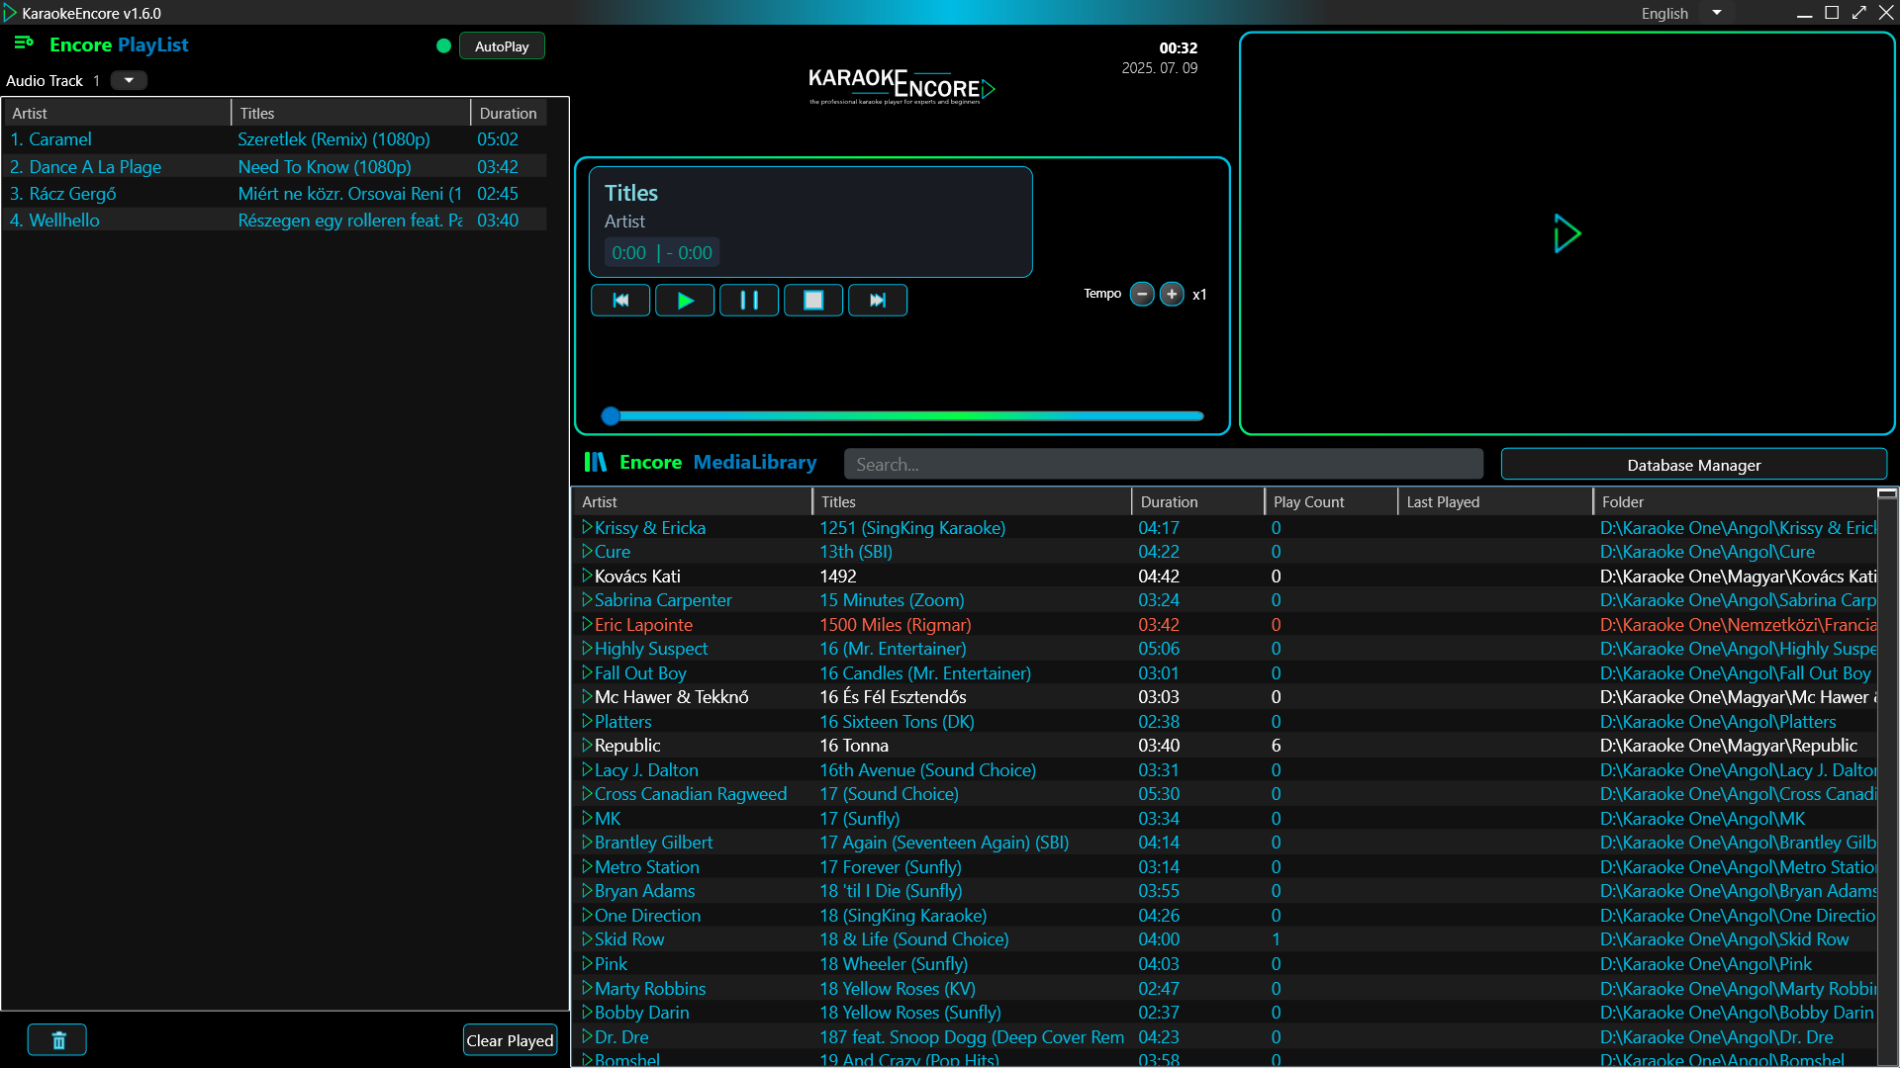Image resolution: width=1900 pixels, height=1068 pixels.
Task: Click the play arrow beside Sabrina Carpenter
Action: pyautogui.click(x=587, y=600)
